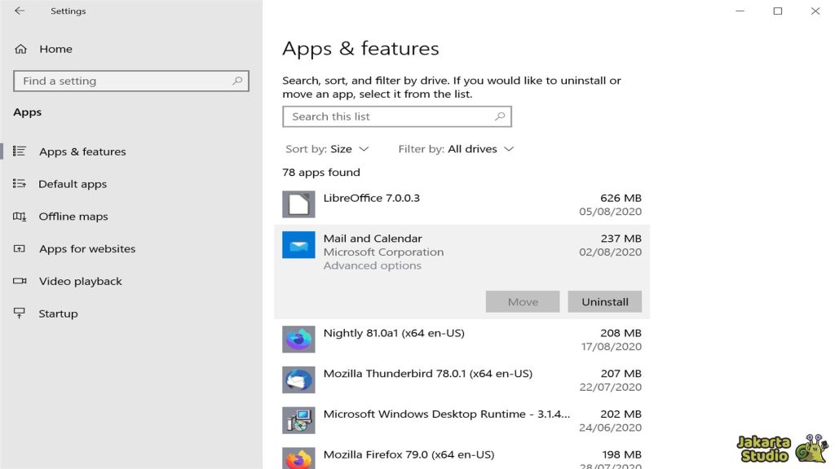The height and width of the screenshot is (469, 835).
Task: Click the Startup sidebar icon
Action: [x=18, y=313]
